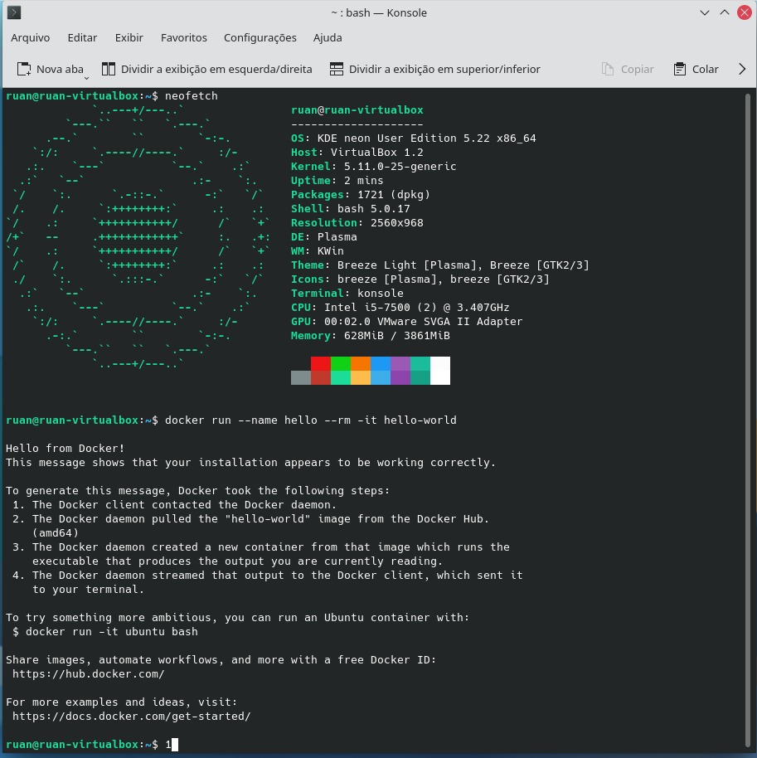Click the window title '~ : bash — Konsole'

(378, 12)
